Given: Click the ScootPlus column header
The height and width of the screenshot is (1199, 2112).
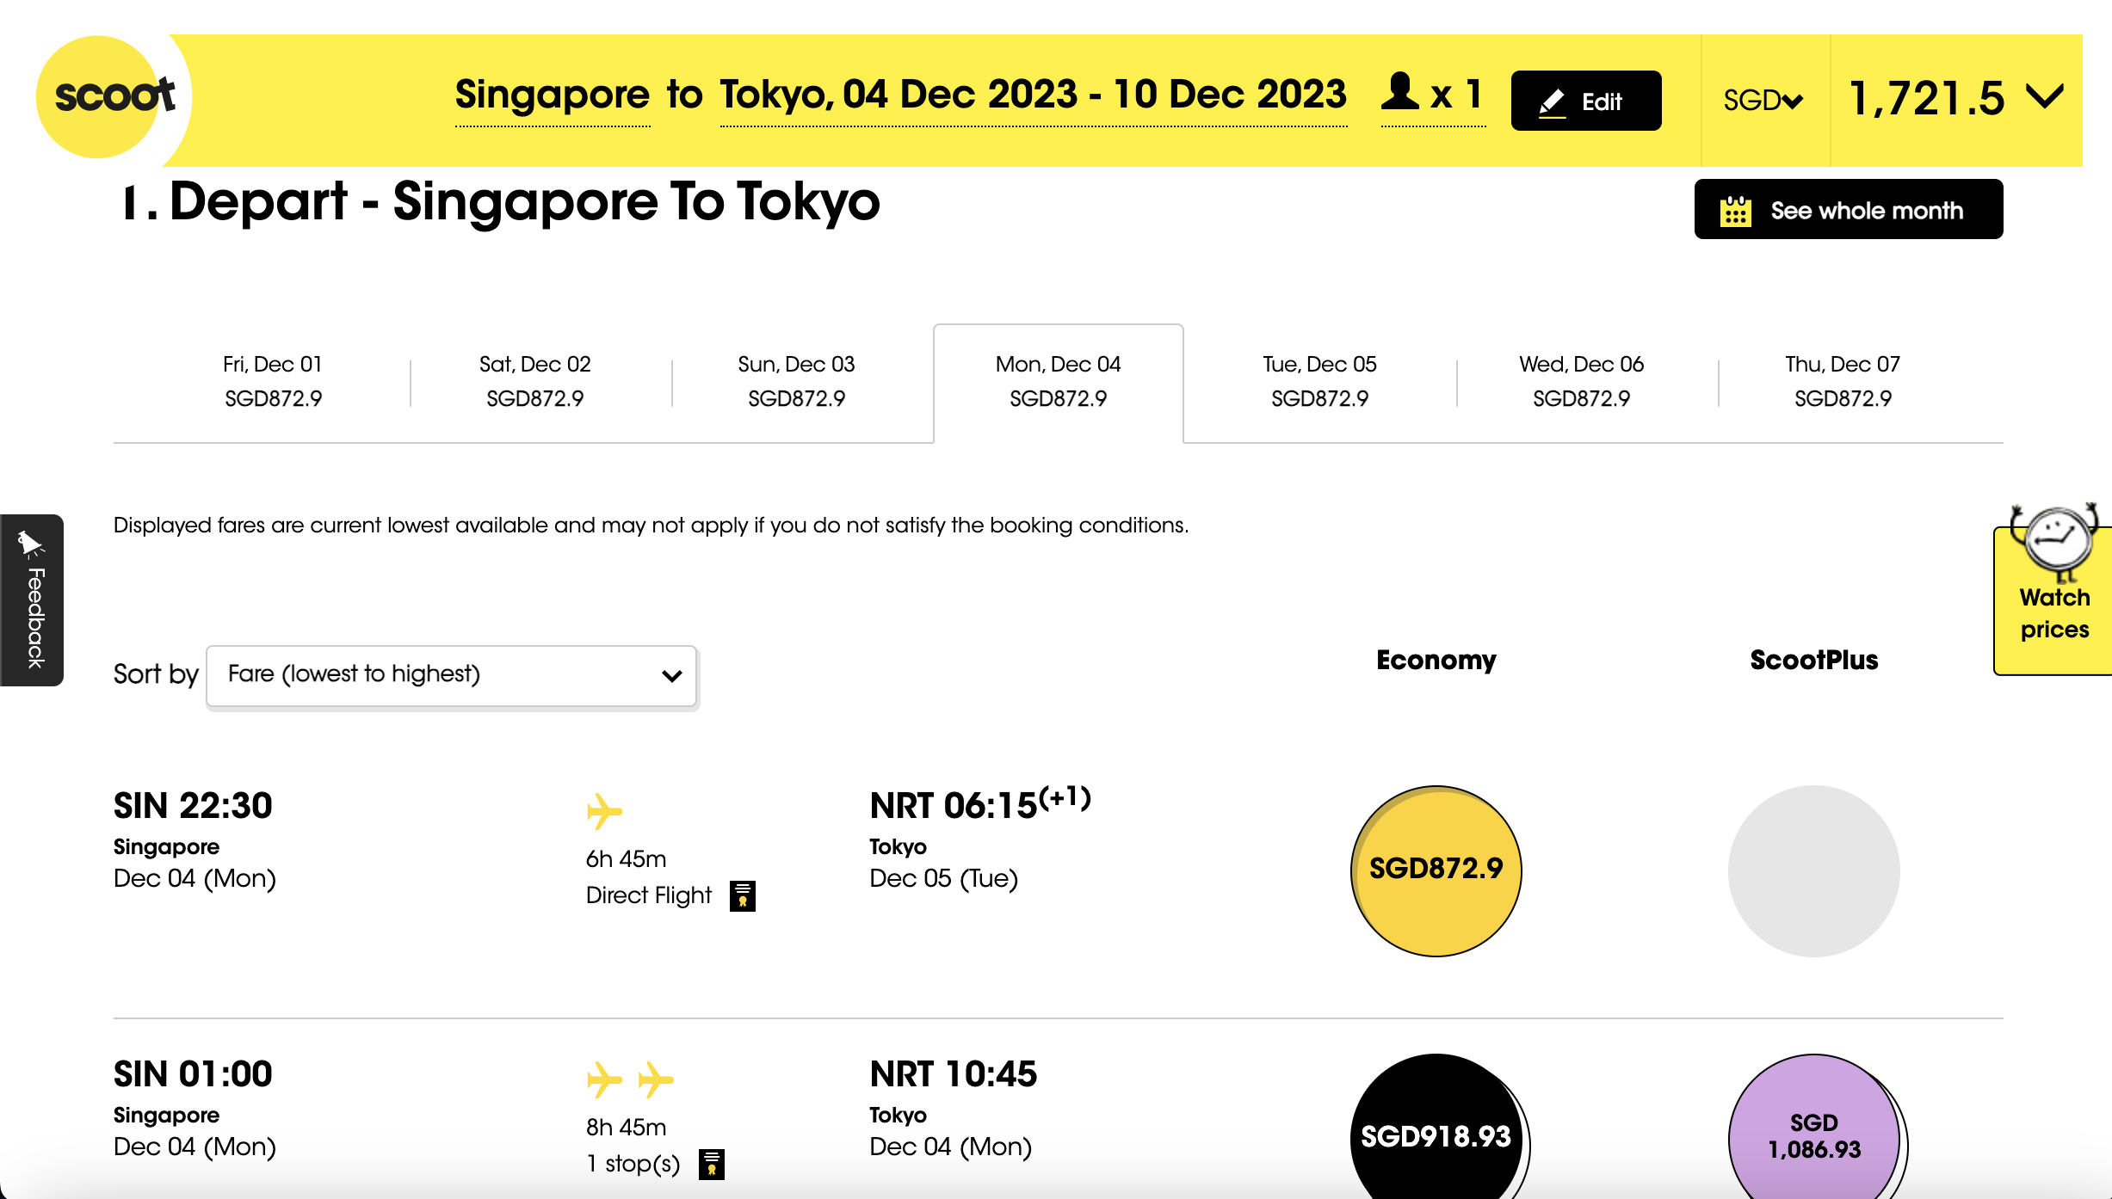Looking at the screenshot, I should 1814,660.
